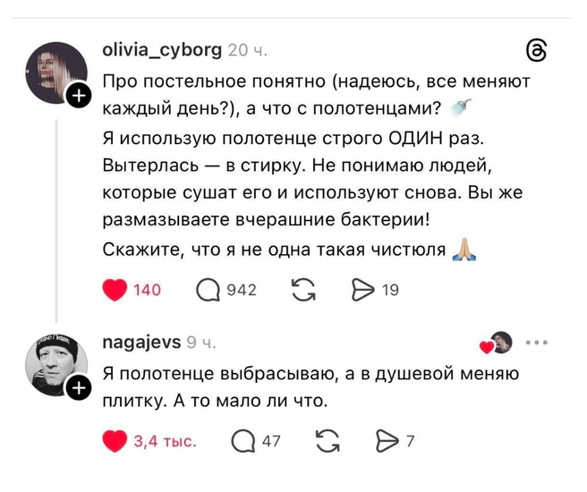Click the 9 ч. timestamp on the reply
Screen dimensions: 587x492
(200, 343)
